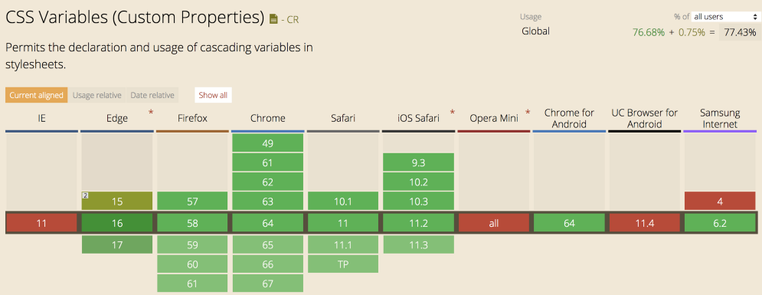Select the Firefox column header
762x295 pixels.
(x=192, y=118)
